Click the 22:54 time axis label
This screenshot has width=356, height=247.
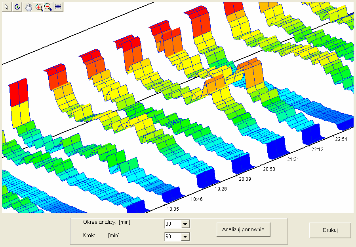coord(341,139)
